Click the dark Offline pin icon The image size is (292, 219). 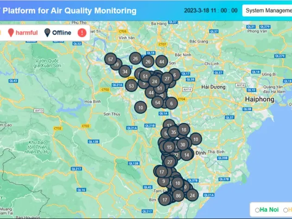pyautogui.click(x=47, y=32)
